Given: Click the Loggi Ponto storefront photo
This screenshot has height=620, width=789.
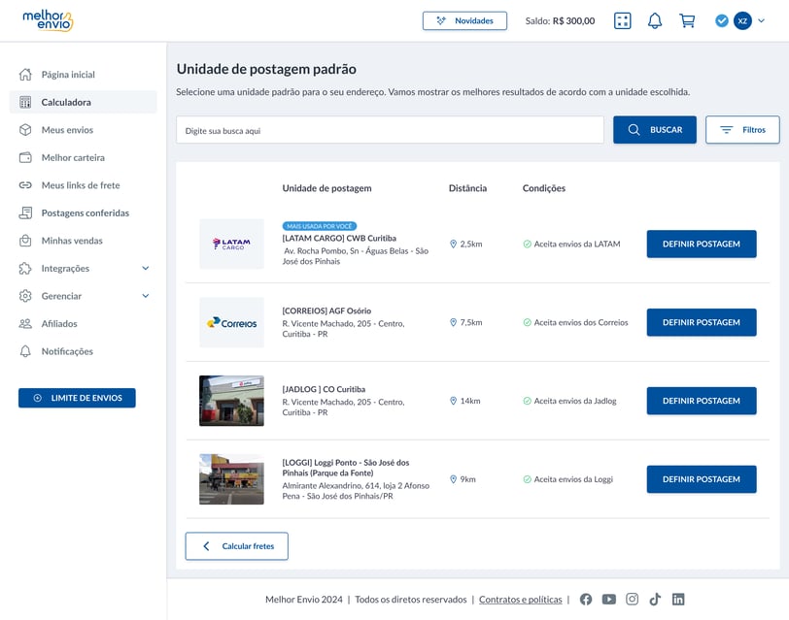Looking at the screenshot, I should pyautogui.click(x=231, y=479).
